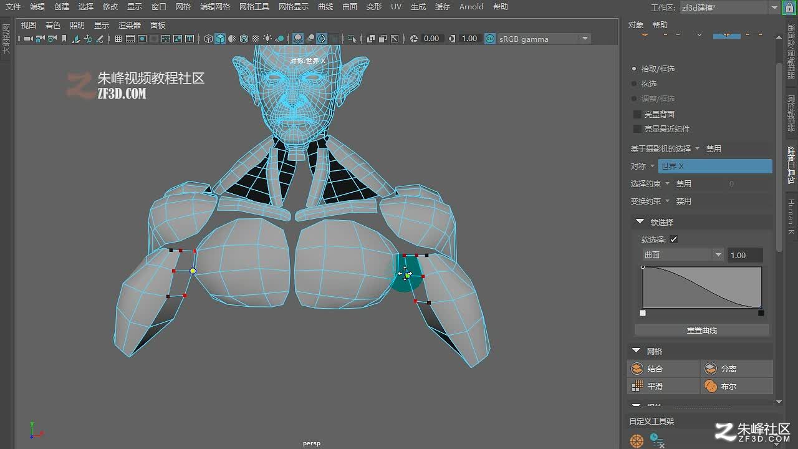Open the sRGB gamma dropdown
This screenshot has height=449, width=798.
click(544, 39)
